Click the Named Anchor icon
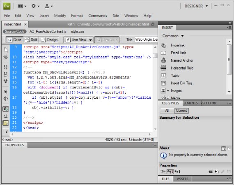 [163, 60]
